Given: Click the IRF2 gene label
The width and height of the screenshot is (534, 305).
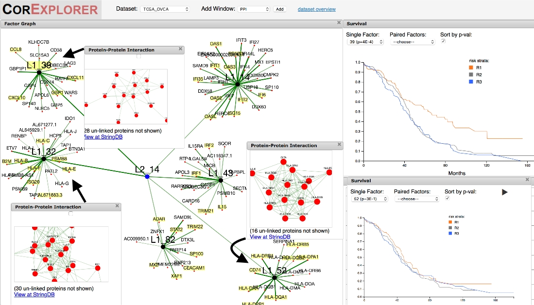Looking at the screenshot, I should coord(209,145).
